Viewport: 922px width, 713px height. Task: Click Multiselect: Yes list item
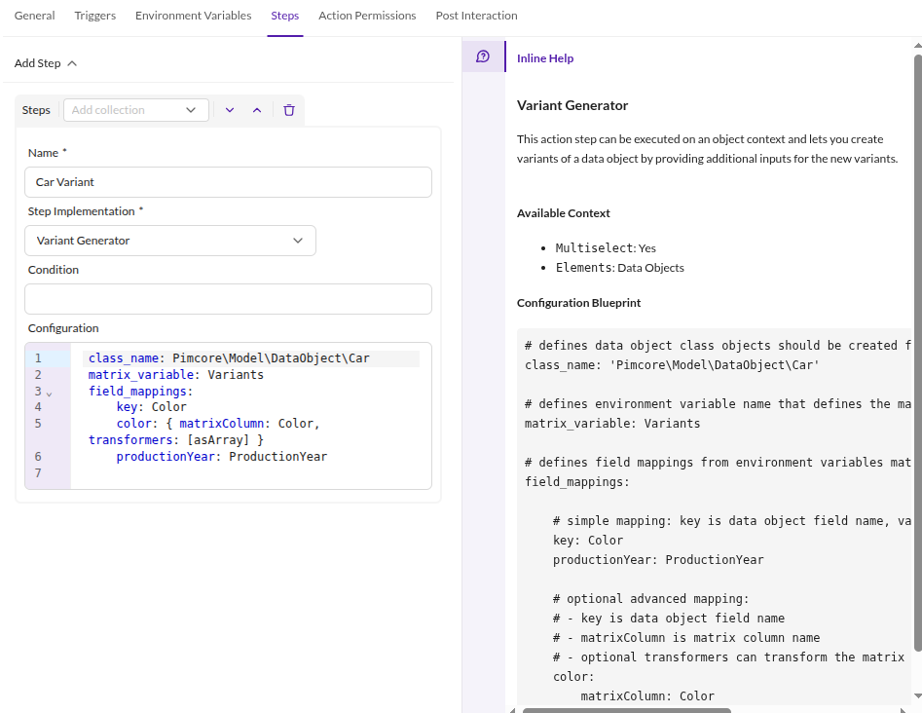point(606,248)
